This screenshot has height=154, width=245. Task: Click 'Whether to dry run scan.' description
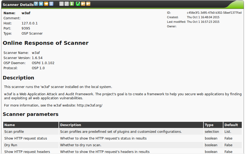[81, 145]
